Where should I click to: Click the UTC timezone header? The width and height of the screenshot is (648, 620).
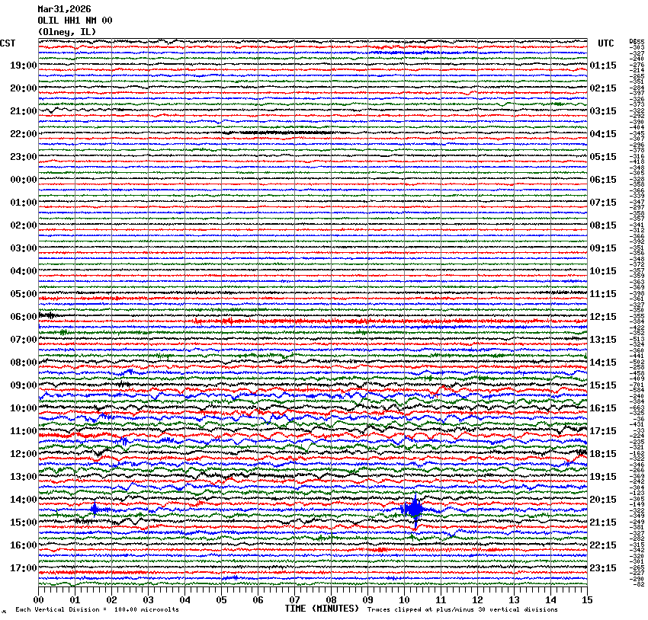pos(606,43)
